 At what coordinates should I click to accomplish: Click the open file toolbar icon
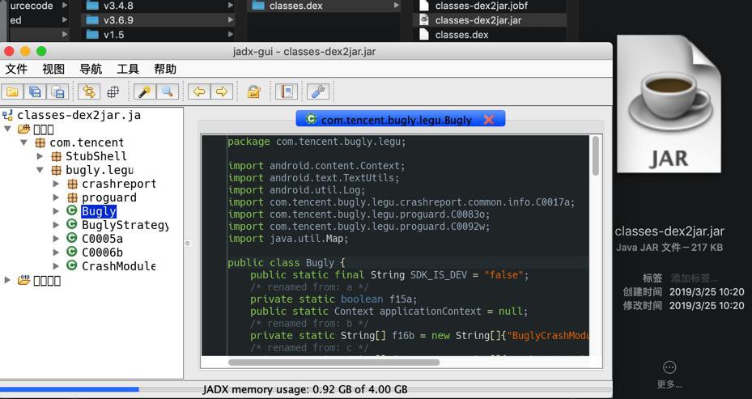pyautogui.click(x=12, y=91)
